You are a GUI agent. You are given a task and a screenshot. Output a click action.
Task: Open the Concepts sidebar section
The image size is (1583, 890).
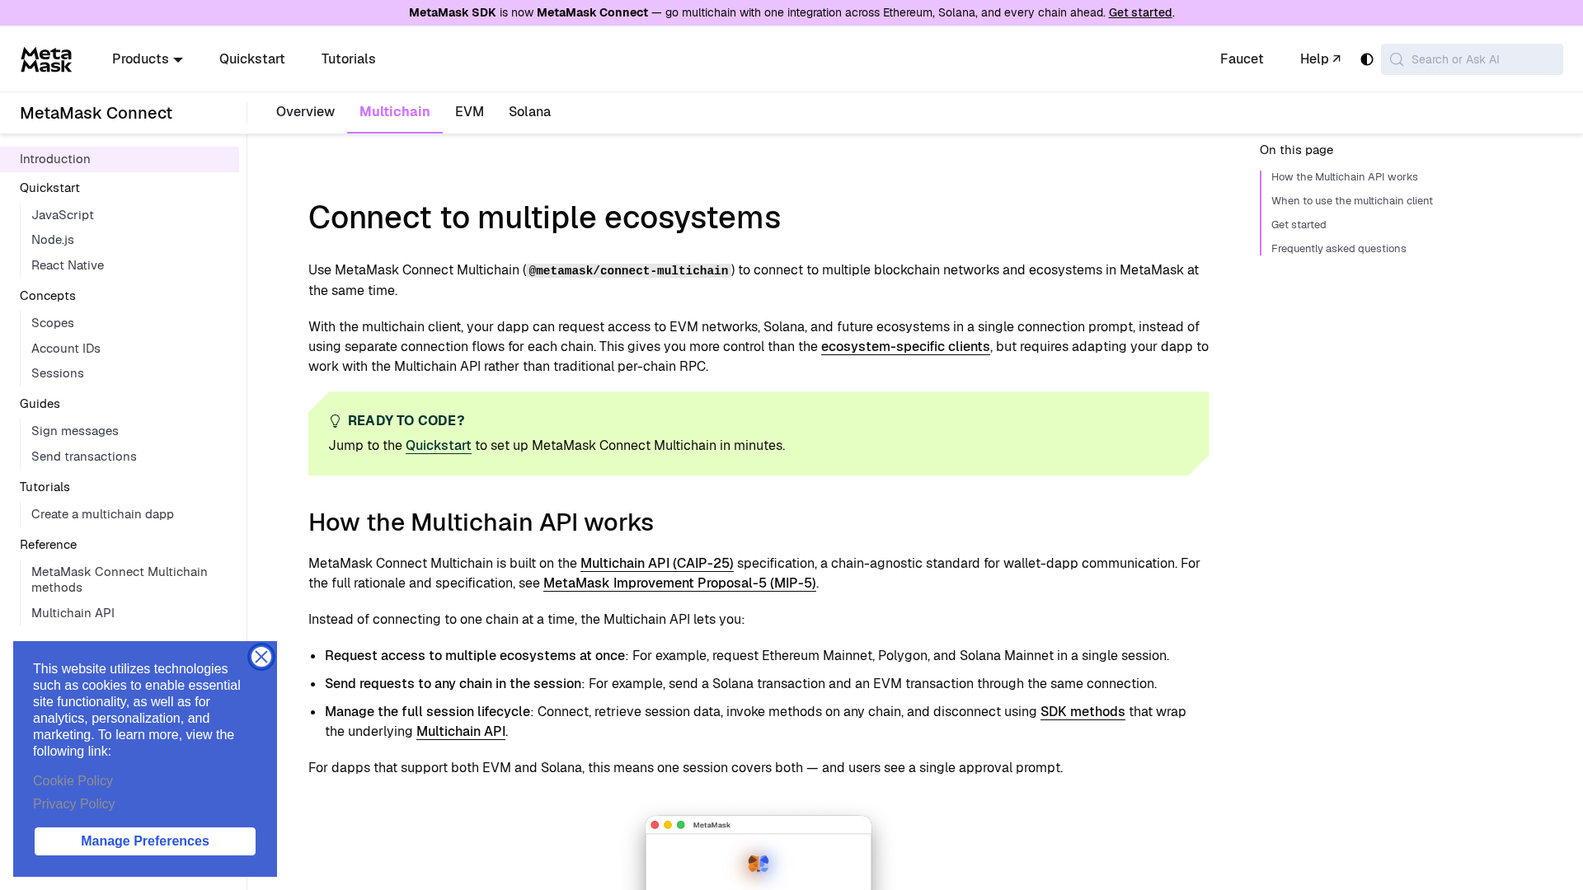48,296
